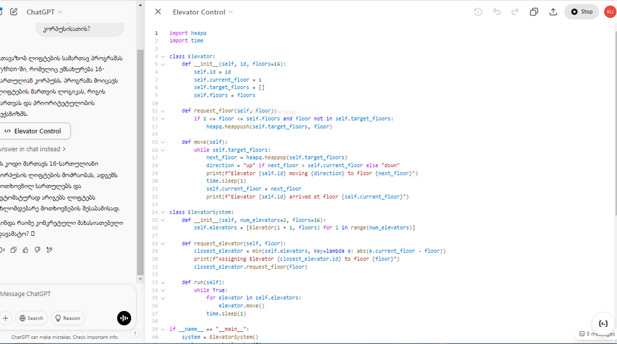Close the Elevator Control canvas
The height and width of the screenshot is (344, 617).
(158, 12)
